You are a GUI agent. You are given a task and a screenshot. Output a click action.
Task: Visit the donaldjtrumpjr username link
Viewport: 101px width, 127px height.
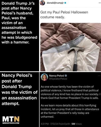point(55,3)
